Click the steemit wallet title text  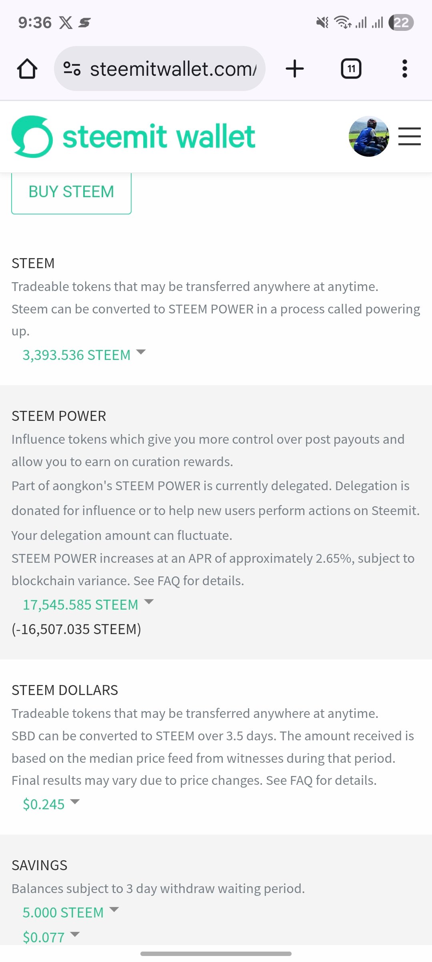pos(159,137)
